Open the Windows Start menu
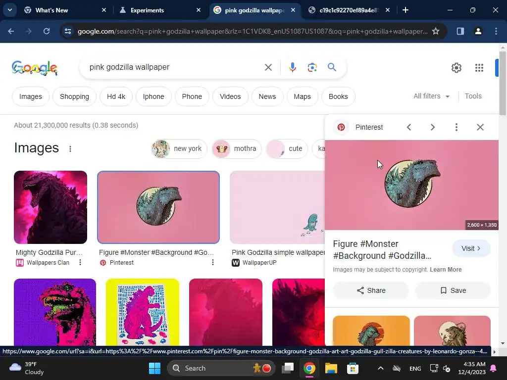The image size is (507, 380). tap(154, 368)
